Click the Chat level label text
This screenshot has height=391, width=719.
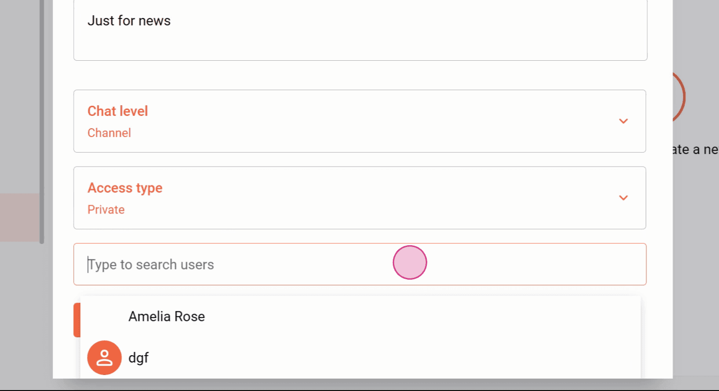118,111
